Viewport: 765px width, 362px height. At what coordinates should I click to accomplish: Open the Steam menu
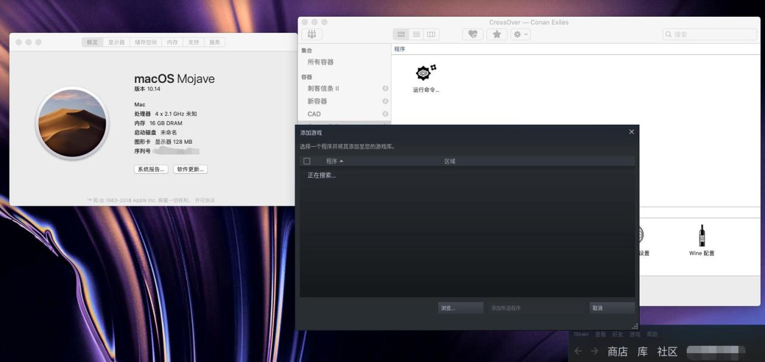click(x=581, y=335)
